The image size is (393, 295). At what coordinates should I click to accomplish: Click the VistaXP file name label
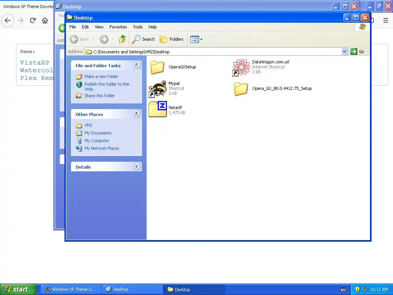pos(175,108)
